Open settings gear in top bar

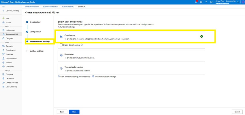[201, 2]
